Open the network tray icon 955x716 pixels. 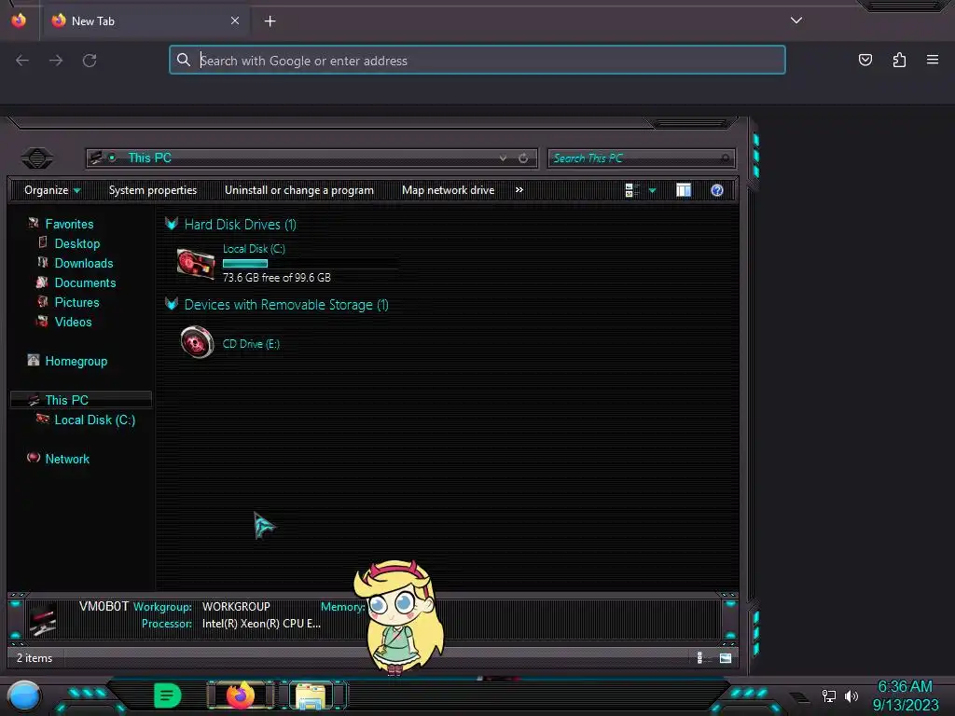pos(828,695)
